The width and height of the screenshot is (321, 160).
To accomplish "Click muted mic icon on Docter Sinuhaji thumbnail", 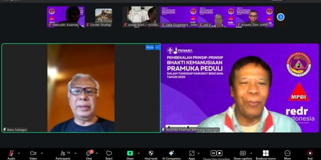I will click(x=88, y=25).
